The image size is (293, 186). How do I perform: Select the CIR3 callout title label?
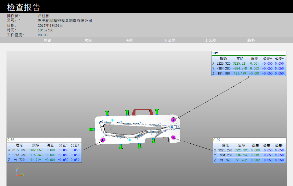[11, 140]
